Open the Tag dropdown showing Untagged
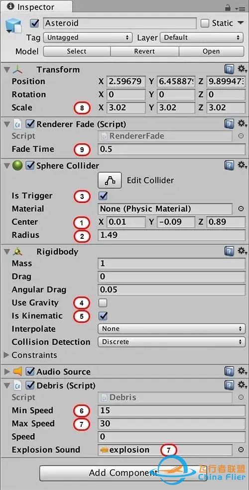This screenshot has width=249, height=490. (87, 38)
